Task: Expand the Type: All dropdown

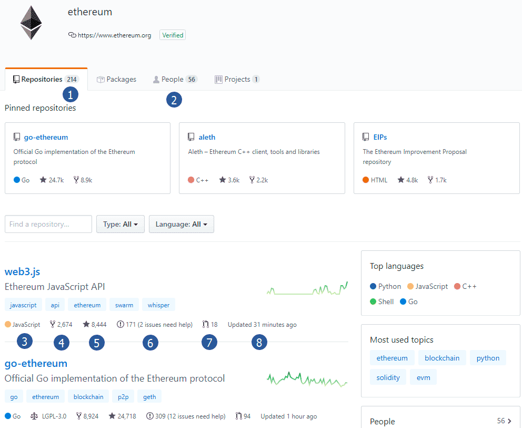Action: pyautogui.click(x=120, y=224)
